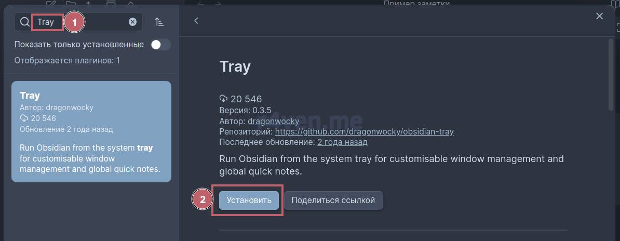The height and width of the screenshot is (241, 620).
Task: Click the download icon on the Tray card
Action: tap(23, 118)
